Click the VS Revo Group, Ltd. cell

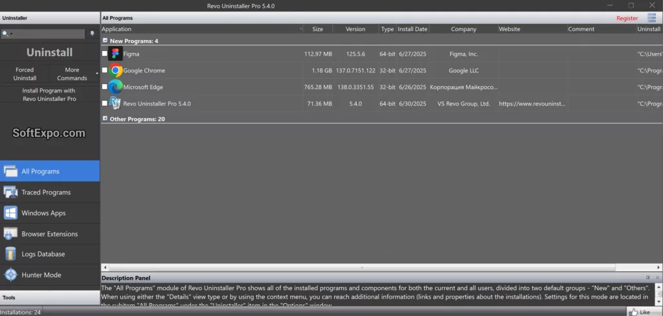tap(464, 103)
